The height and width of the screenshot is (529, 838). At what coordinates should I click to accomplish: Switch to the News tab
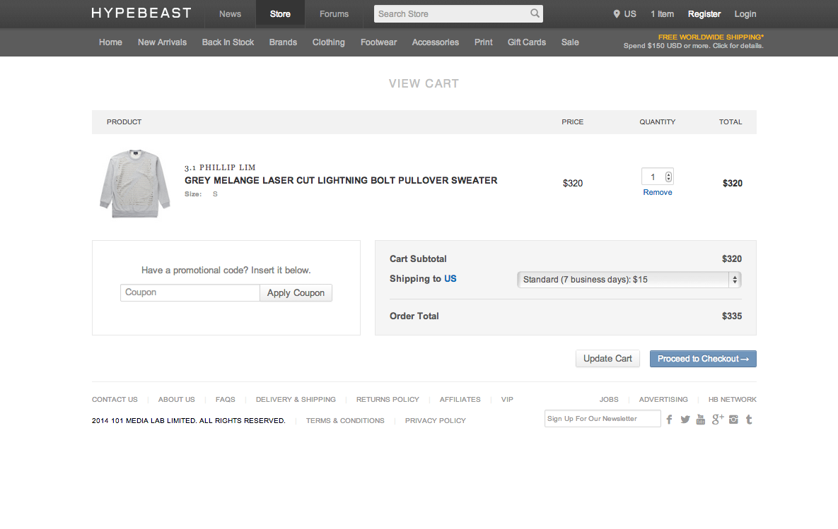pyautogui.click(x=230, y=14)
